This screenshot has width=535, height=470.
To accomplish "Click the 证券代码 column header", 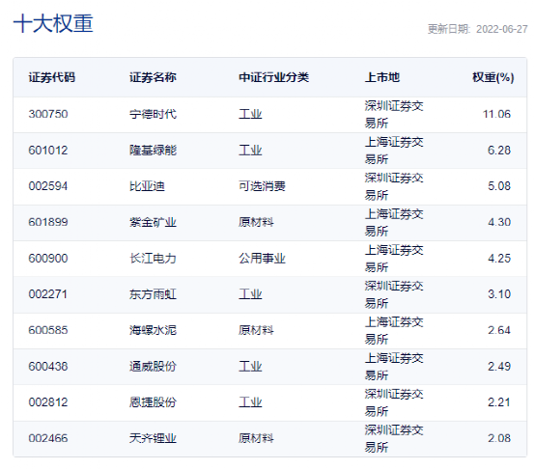I will pos(52,77).
